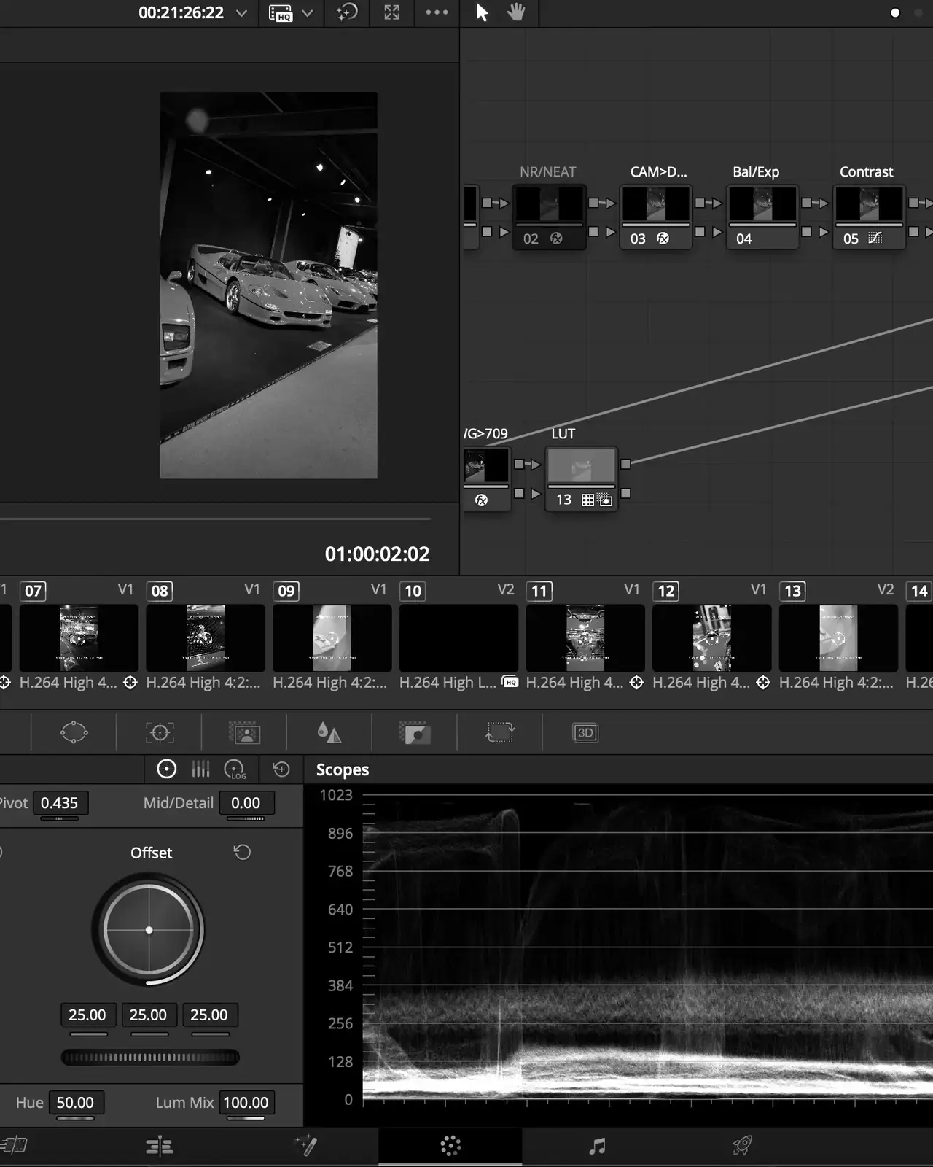
Task: Select node 05 Contrast
Action: tap(870, 217)
